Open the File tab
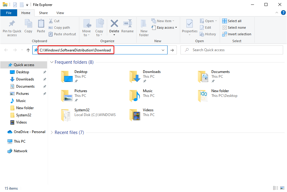Viewport: 287px width, 192px height. (9, 13)
